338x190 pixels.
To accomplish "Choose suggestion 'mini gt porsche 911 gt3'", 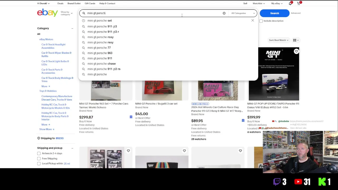I will pos(102,26).
